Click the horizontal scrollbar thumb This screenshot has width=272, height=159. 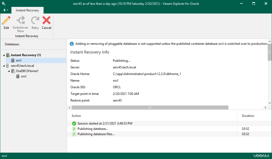point(150,107)
